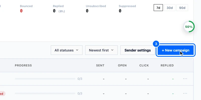Click the chevron in All statuses dropdown
The image size is (201, 100).
(x=77, y=50)
